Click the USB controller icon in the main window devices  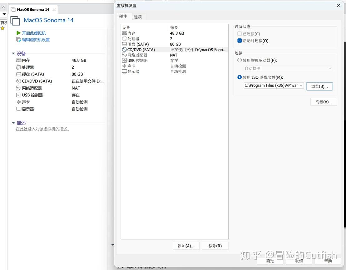tap(18, 95)
